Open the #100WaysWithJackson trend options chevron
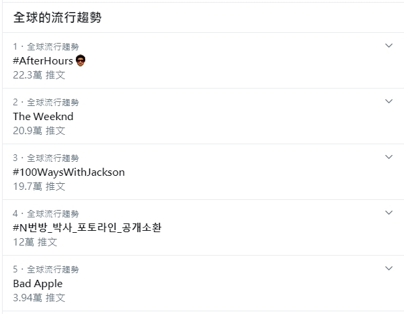 [389, 157]
